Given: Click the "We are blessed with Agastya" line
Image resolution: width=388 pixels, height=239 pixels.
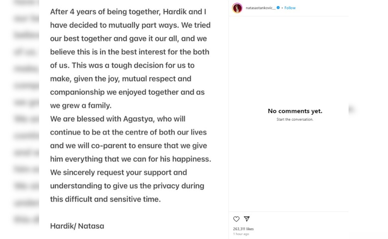Looking at the screenshot, I should click(118, 119).
